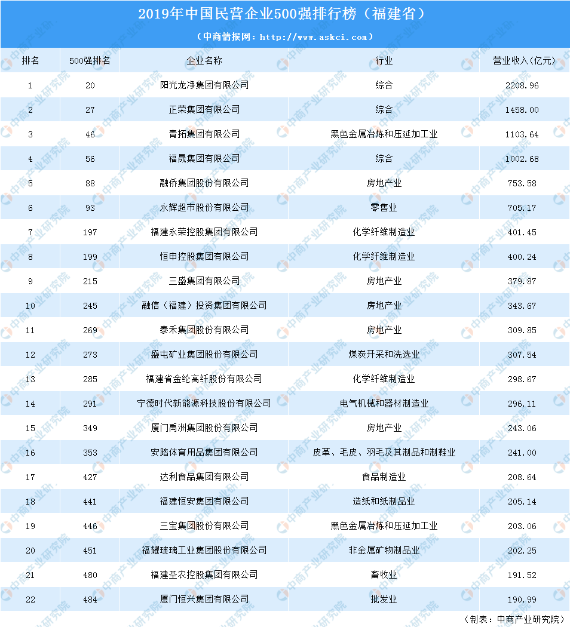This screenshot has width=570, height=627.
Task: Click company name 达利食品集团有限公司
Action: coord(204,477)
